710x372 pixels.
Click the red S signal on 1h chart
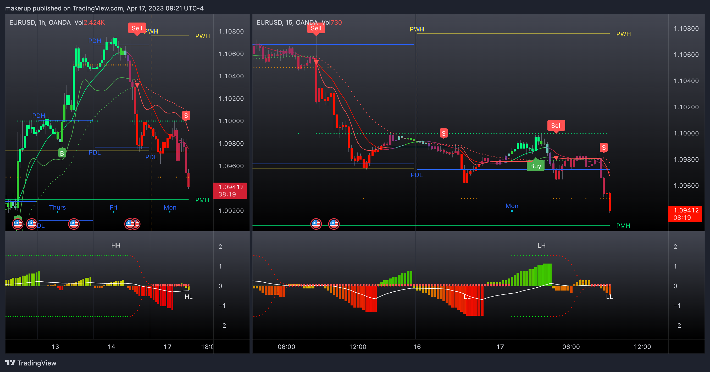click(x=186, y=116)
